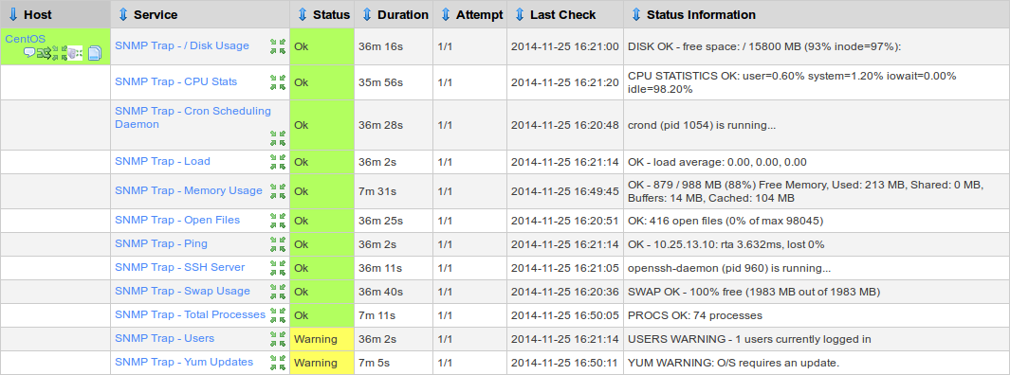The image size is (1010, 375).
Task: Sort table by Status column arrow
Action: coord(303,14)
